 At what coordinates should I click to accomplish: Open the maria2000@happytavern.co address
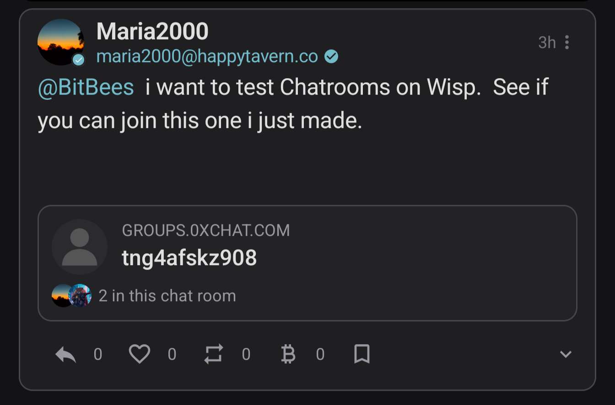click(207, 56)
